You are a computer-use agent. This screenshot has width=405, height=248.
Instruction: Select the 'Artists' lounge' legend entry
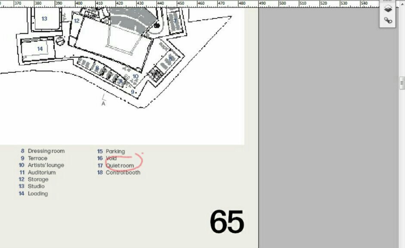tap(46, 165)
